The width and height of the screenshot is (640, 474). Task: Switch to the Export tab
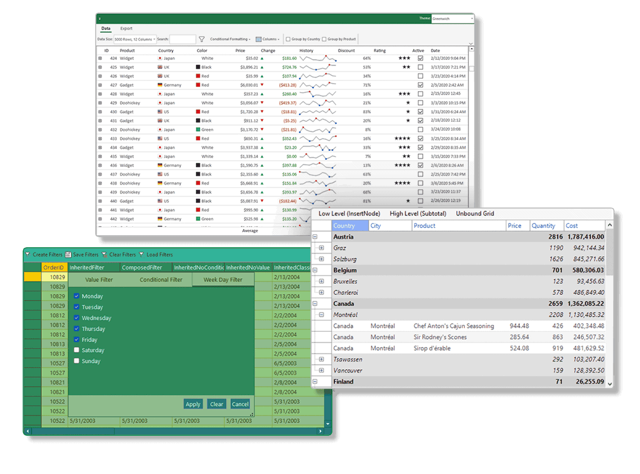[126, 29]
